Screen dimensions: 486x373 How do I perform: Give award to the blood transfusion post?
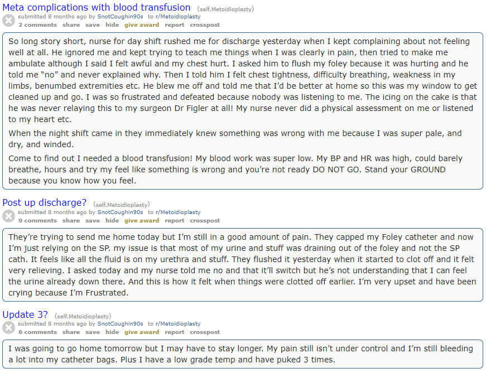pos(142,25)
